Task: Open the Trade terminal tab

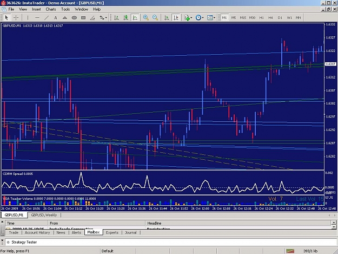Action: coord(14,232)
